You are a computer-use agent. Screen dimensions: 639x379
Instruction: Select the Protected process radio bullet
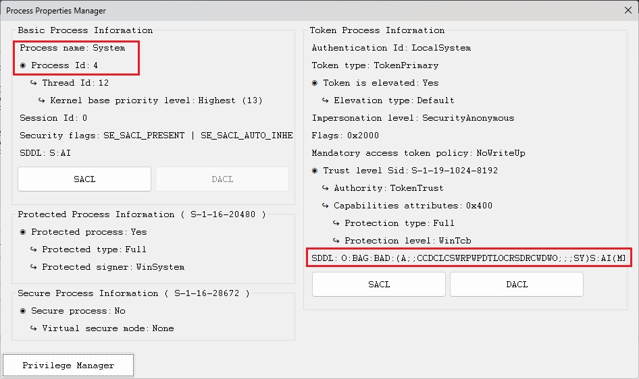pyautogui.click(x=24, y=232)
